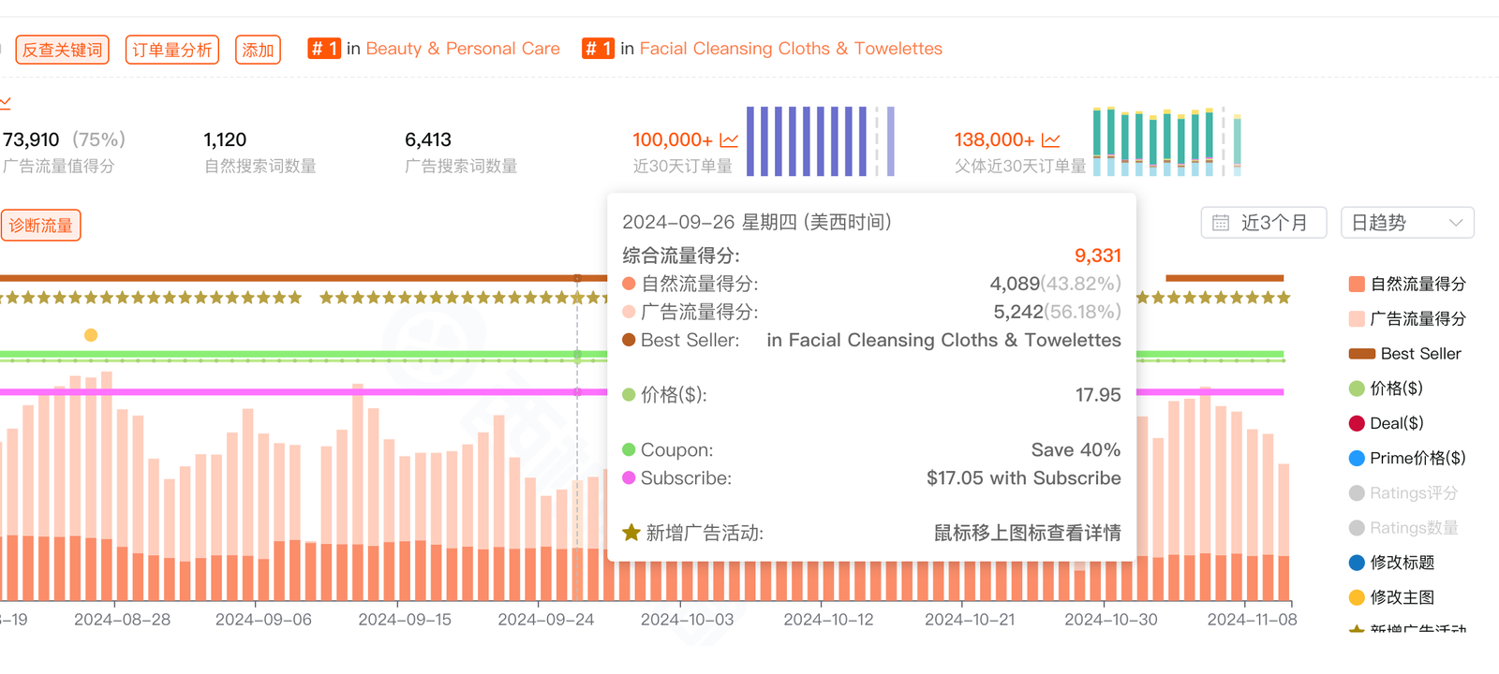This screenshot has height=674, width=1499.
Task: Click 2024-09-15 on the date axis
Action: pos(405,620)
